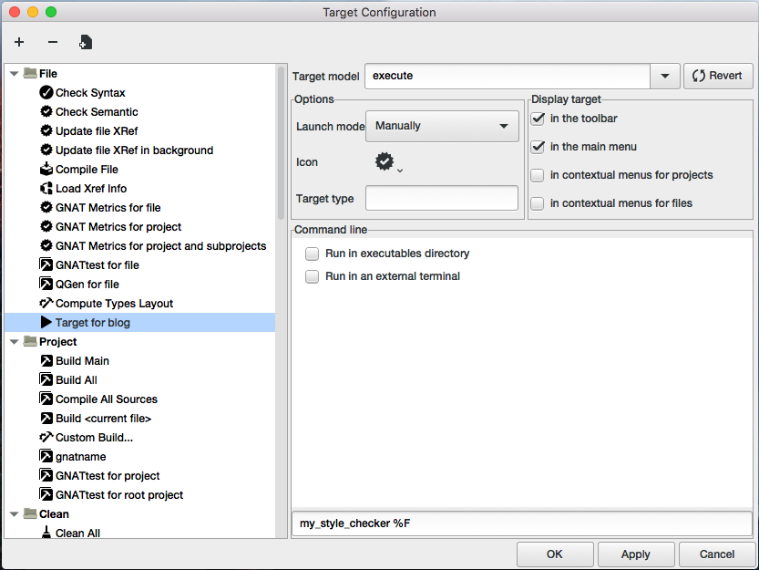Open the Icon picker gear badge
This screenshot has height=570, width=759.
pyautogui.click(x=386, y=162)
